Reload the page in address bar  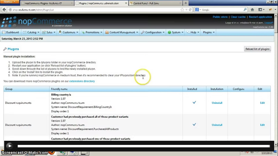190,10
